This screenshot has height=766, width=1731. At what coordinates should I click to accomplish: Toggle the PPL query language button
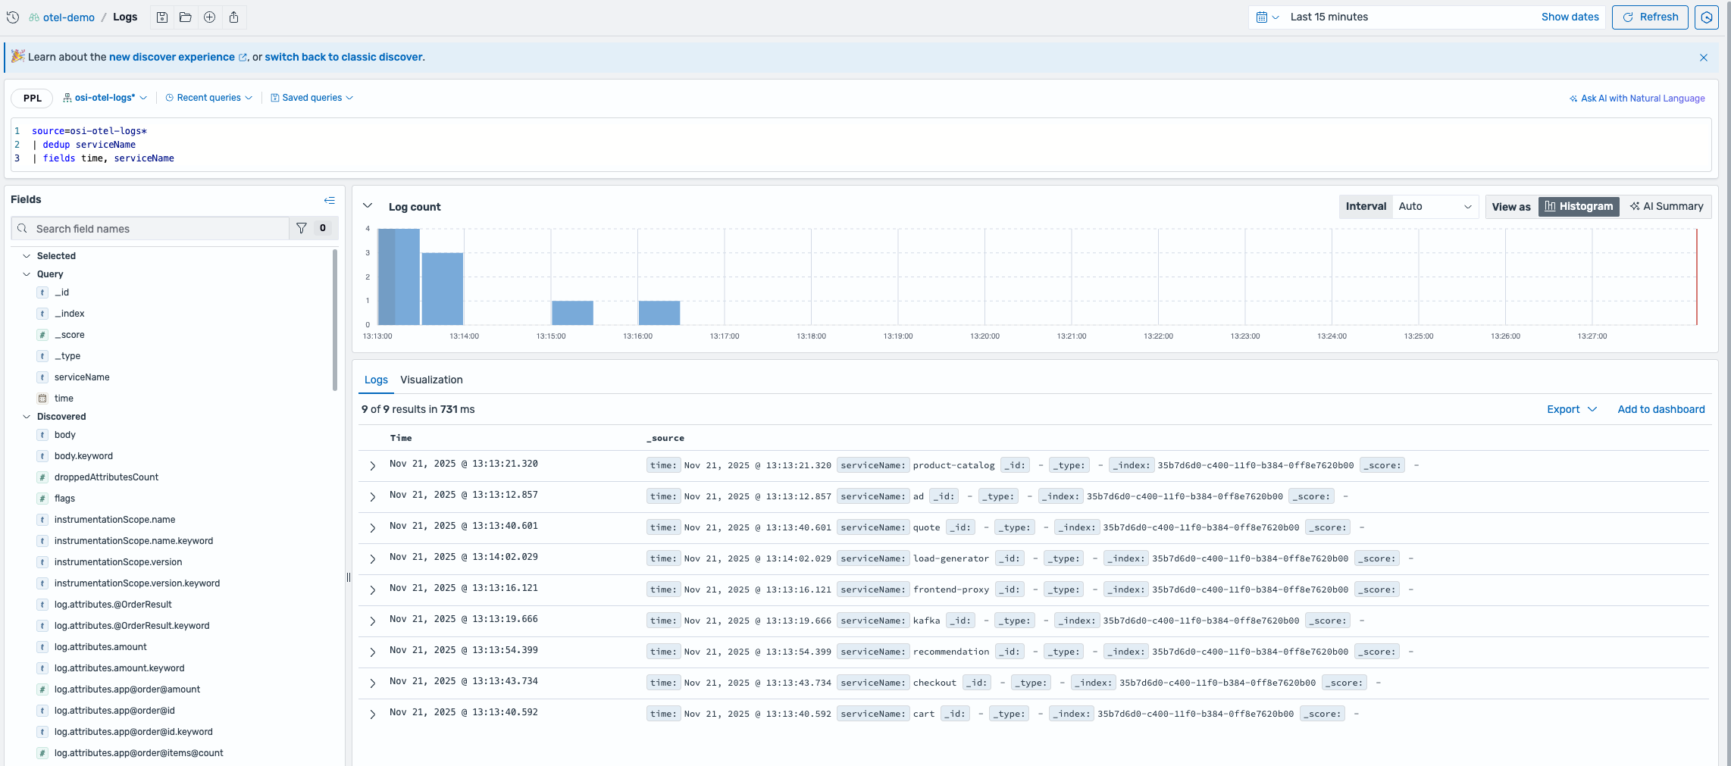point(32,98)
